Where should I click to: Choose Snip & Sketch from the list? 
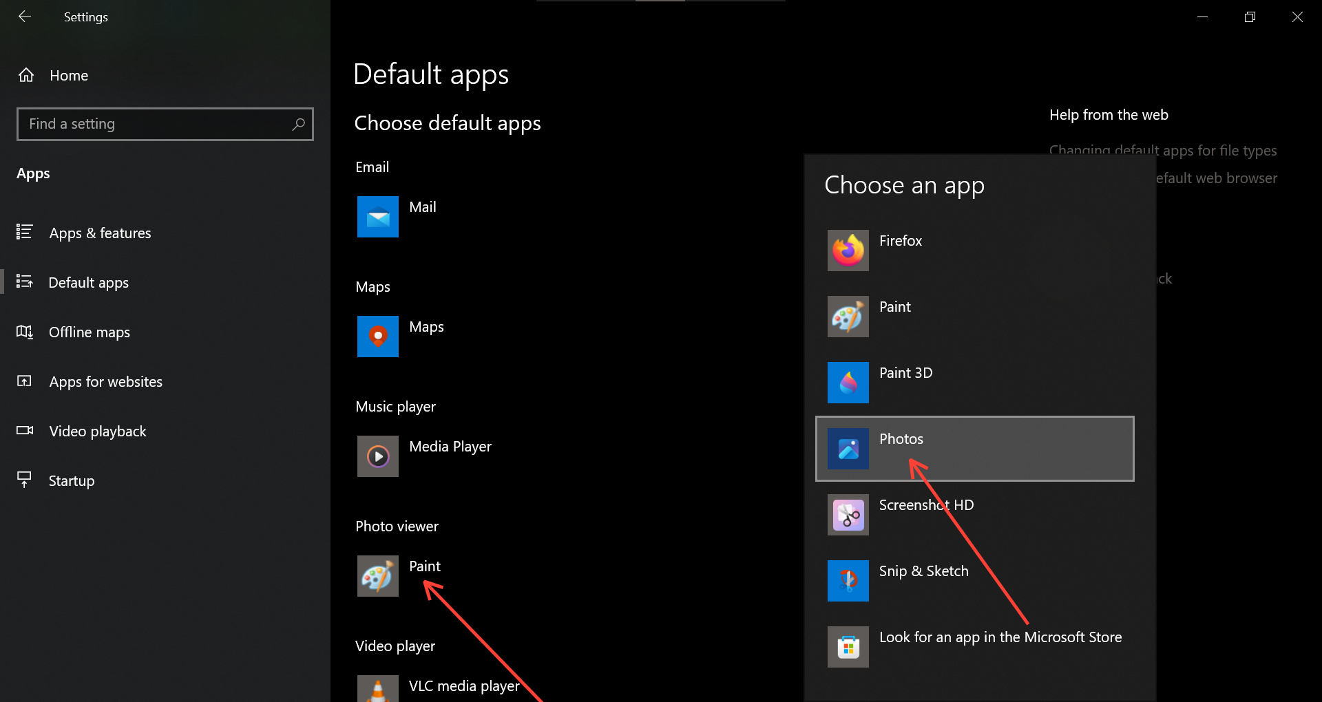pyautogui.click(x=975, y=581)
